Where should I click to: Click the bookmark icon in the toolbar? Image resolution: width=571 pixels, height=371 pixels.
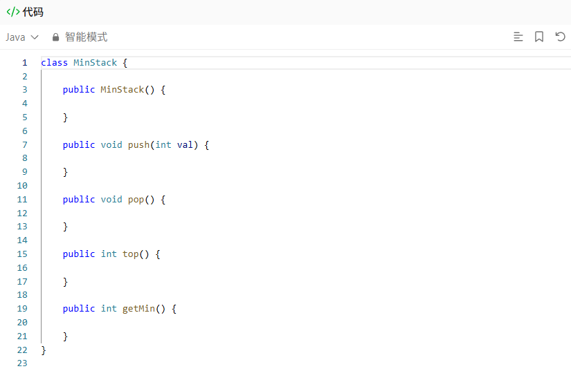click(539, 37)
